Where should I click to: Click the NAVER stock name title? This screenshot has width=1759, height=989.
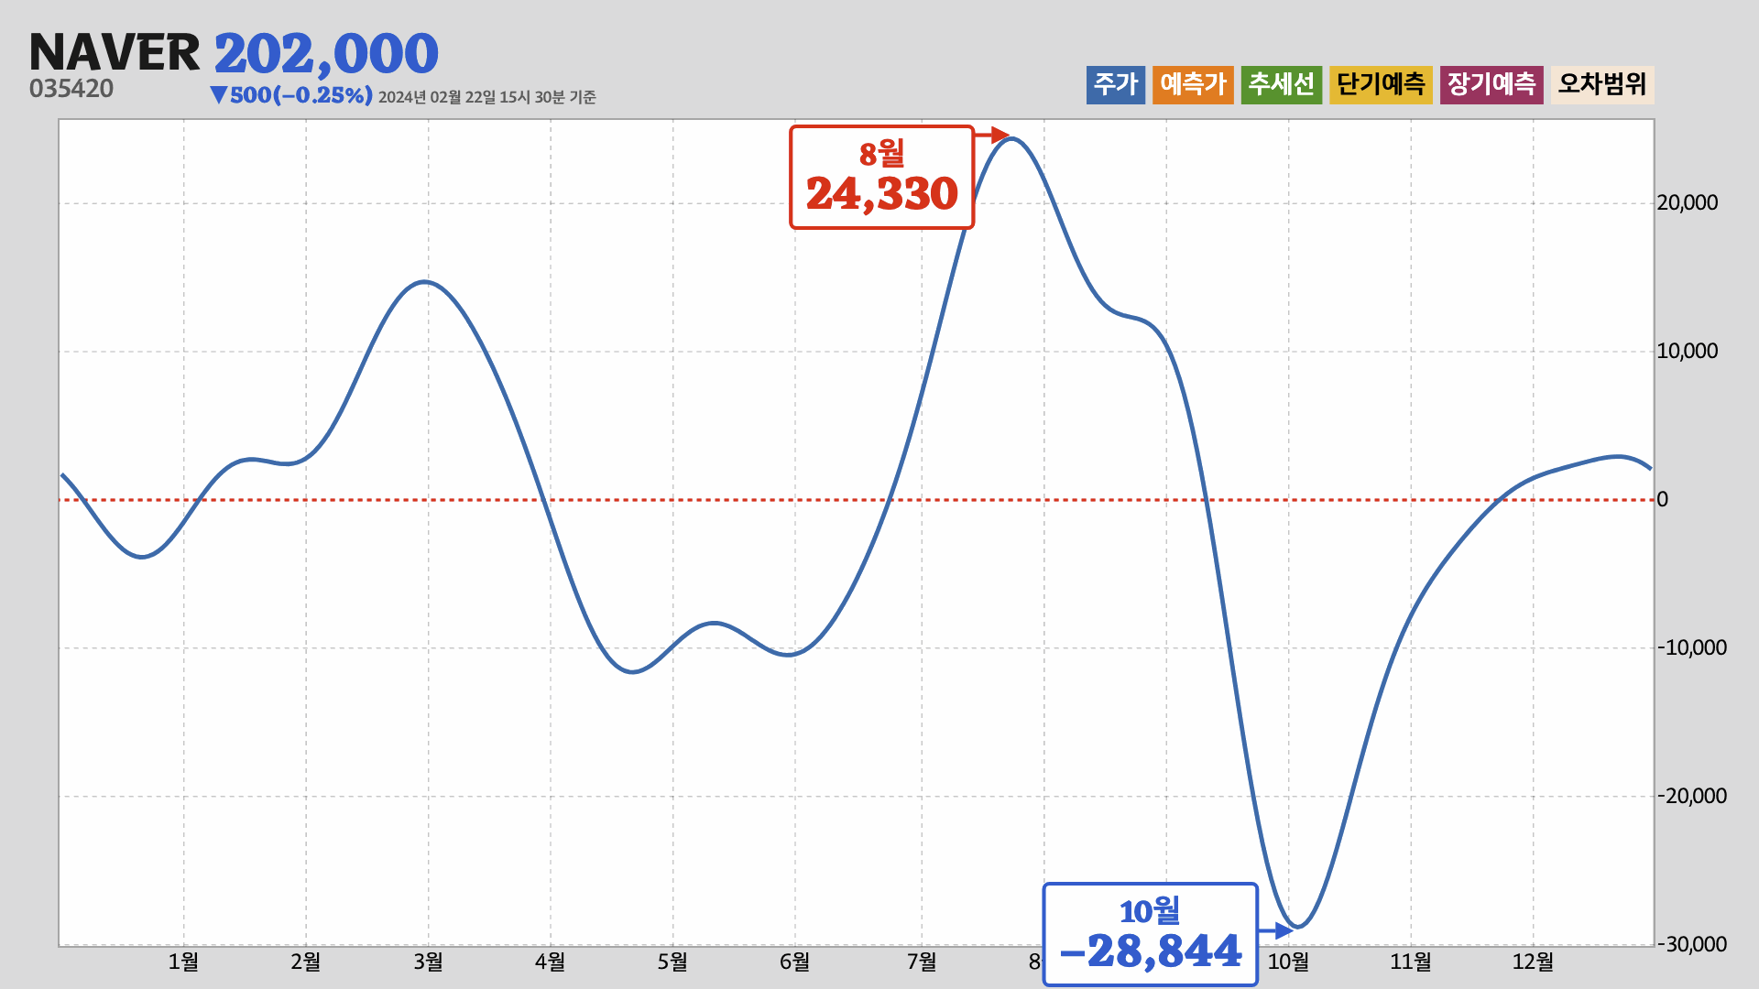115,52
